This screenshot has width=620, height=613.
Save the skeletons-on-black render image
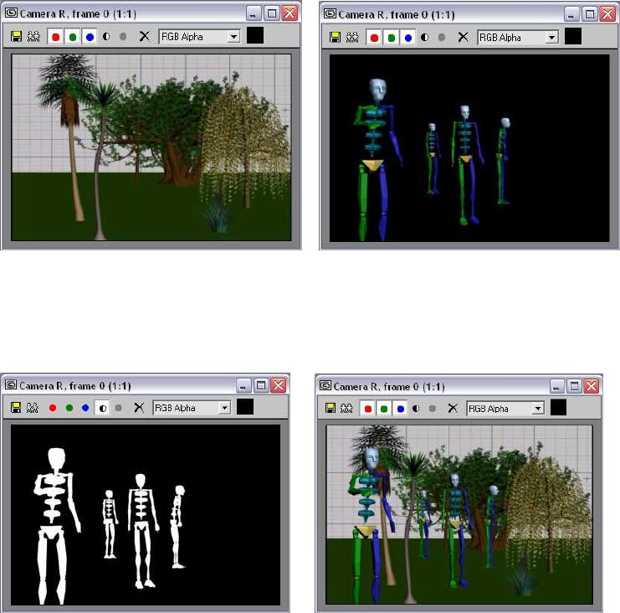tap(335, 38)
